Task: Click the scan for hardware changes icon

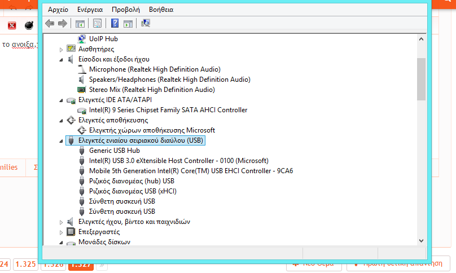Action: point(146,24)
